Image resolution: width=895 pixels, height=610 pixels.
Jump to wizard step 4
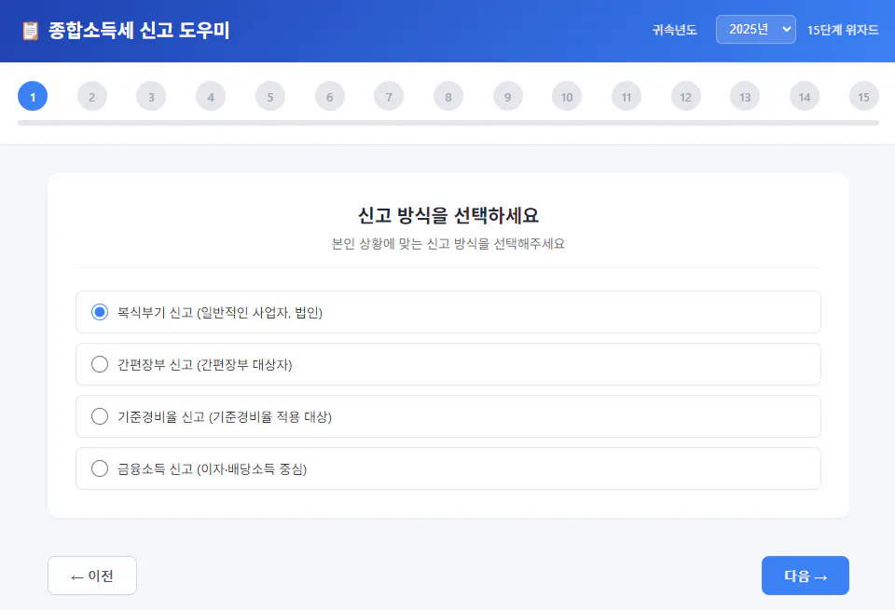pos(211,96)
